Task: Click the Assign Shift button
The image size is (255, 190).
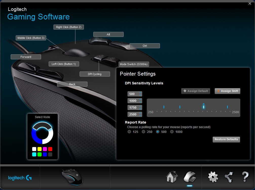Action: [227, 91]
